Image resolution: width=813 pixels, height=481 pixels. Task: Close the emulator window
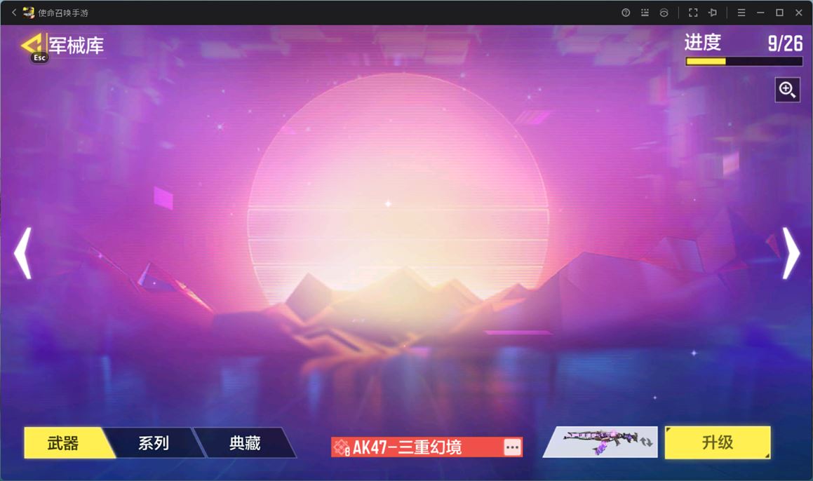click(798, 13)
